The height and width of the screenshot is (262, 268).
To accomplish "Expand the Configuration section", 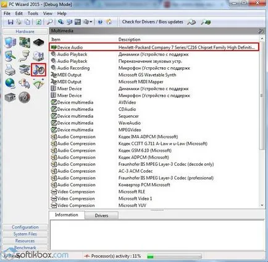I will 25,227.
